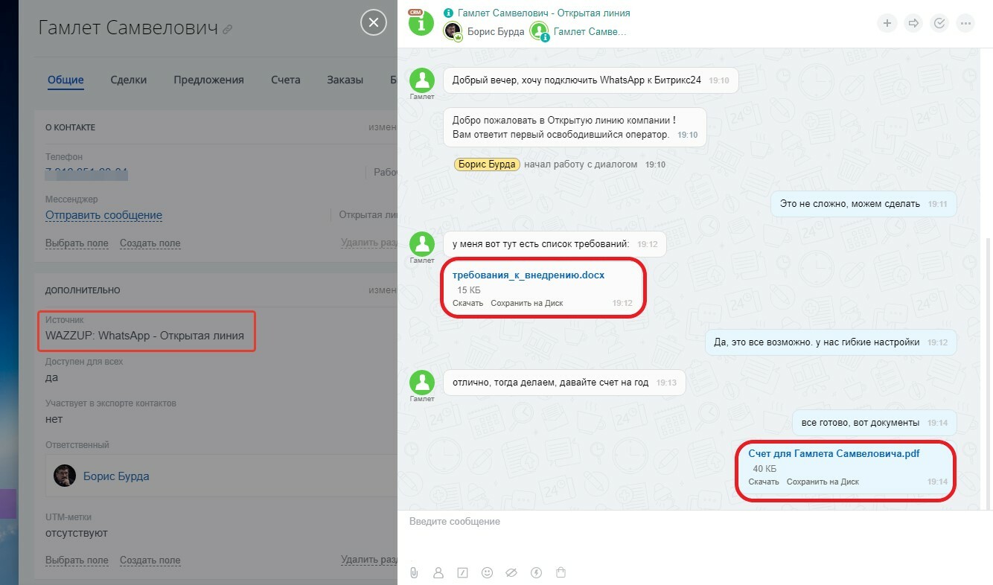Screen dimensions: 993x585
Task: Open the three-dots more menu in chat header
Action: coord(965,24)
